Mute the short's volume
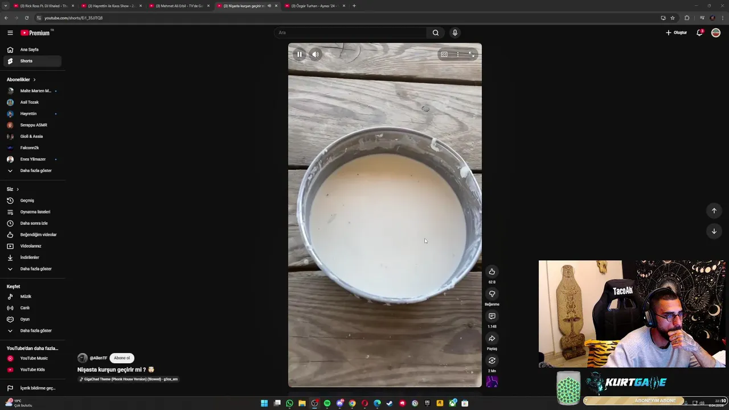This screenshot has width=729, height=410. click(x=316, y=55)
